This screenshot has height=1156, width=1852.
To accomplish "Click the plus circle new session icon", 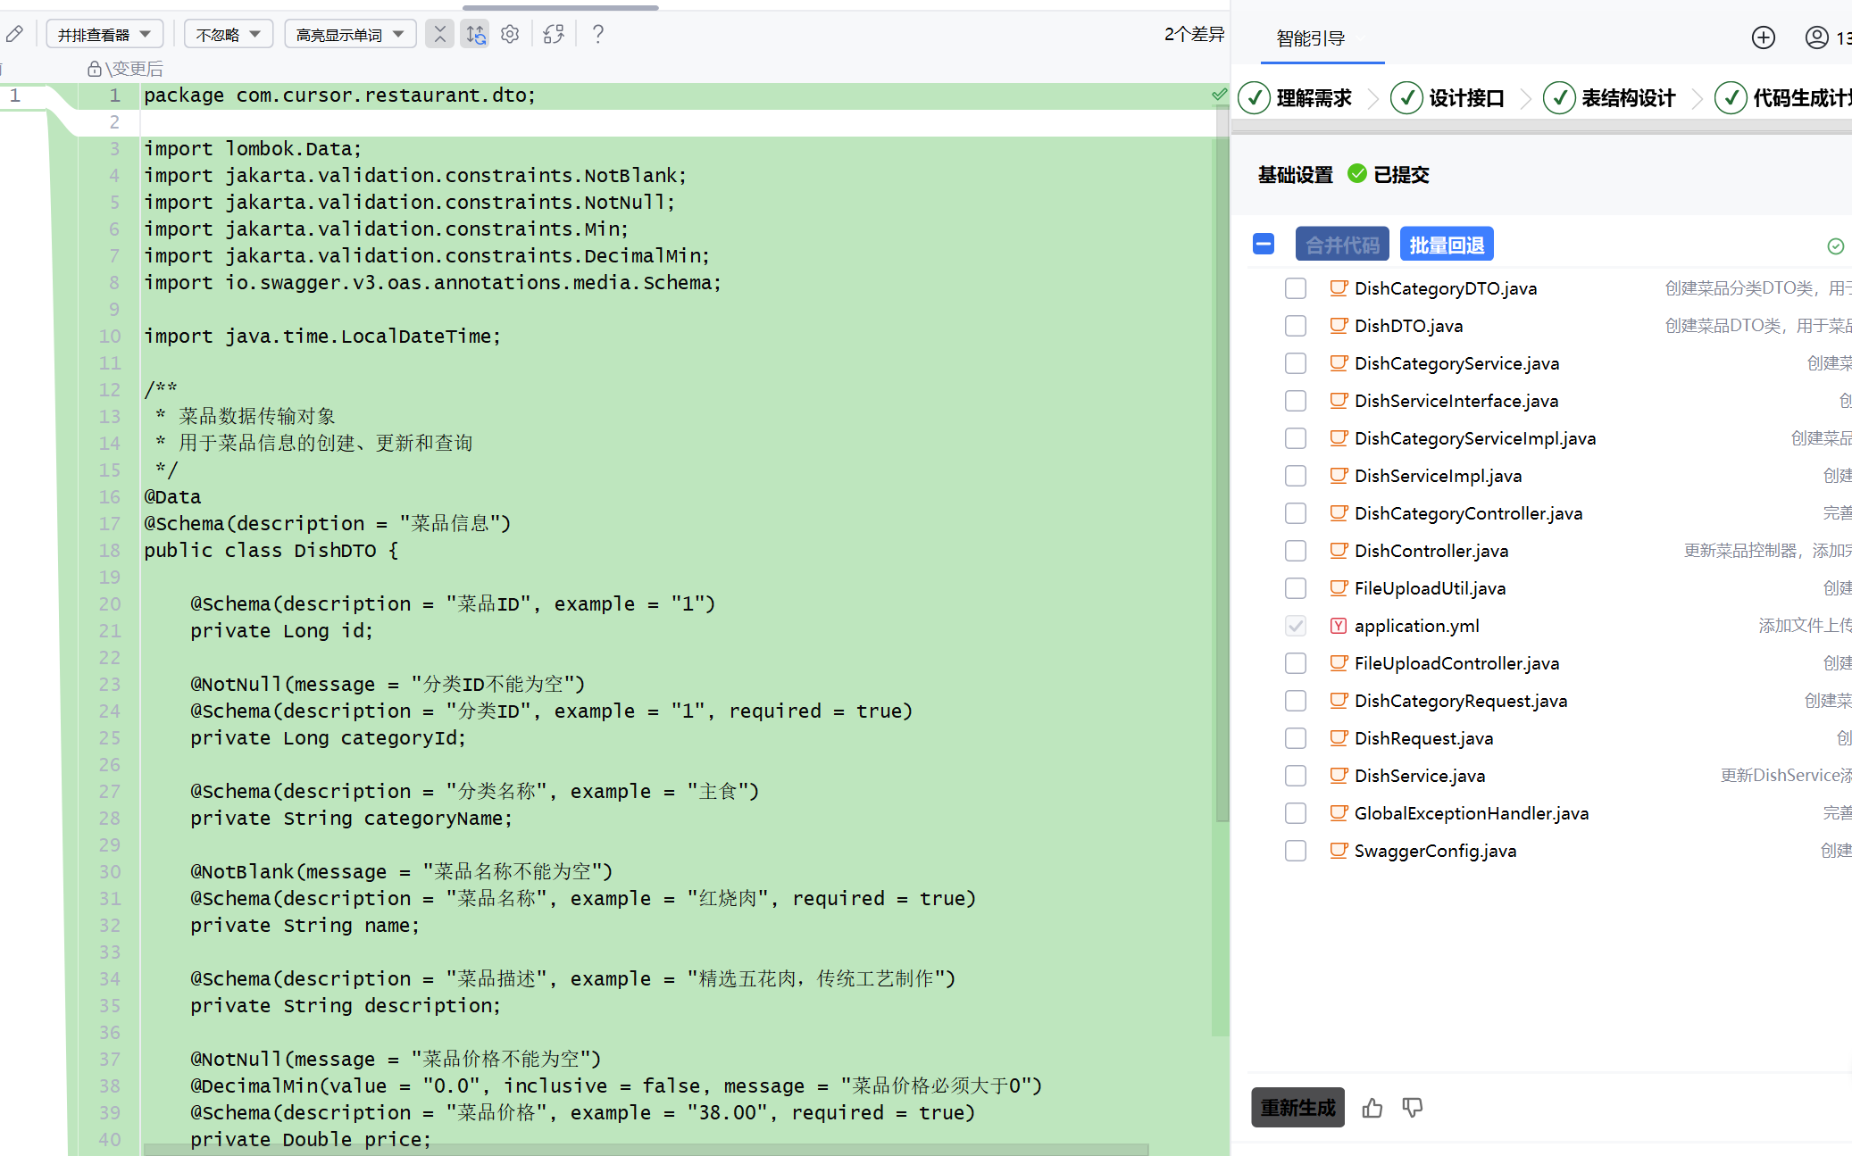I will [1763, 37].
